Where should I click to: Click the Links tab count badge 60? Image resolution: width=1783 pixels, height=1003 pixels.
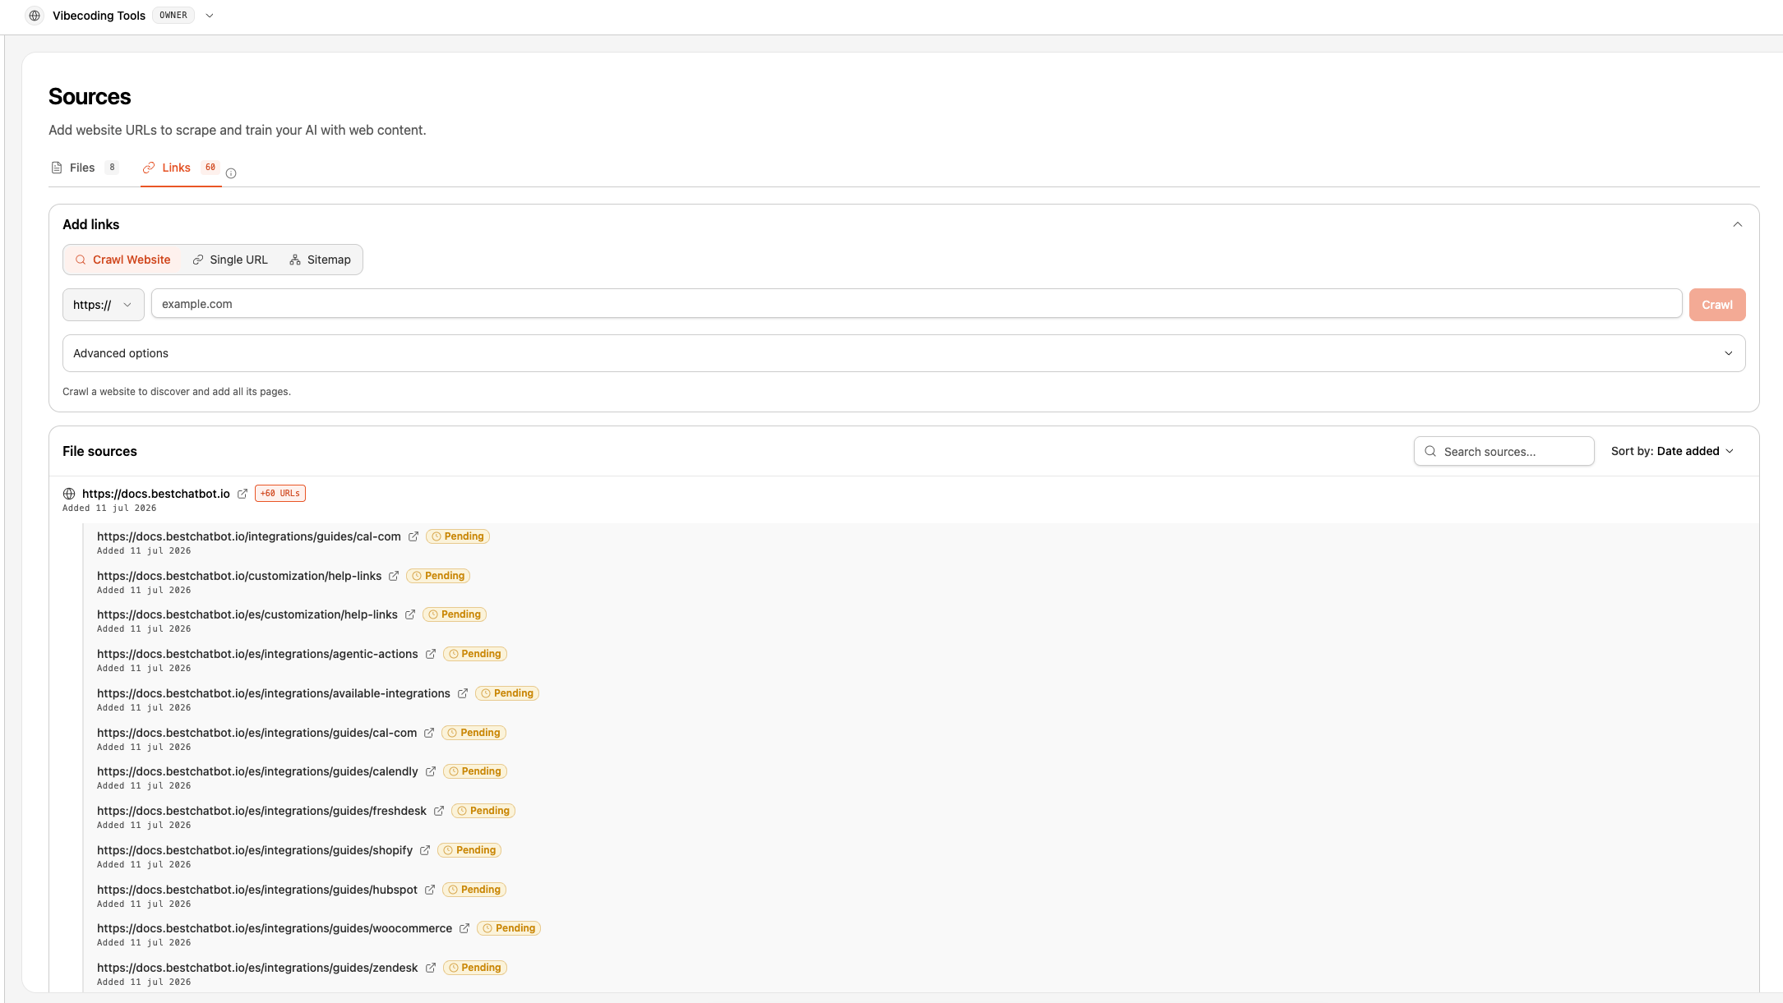210,168
